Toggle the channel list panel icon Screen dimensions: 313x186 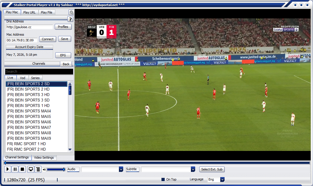[38, 169]
